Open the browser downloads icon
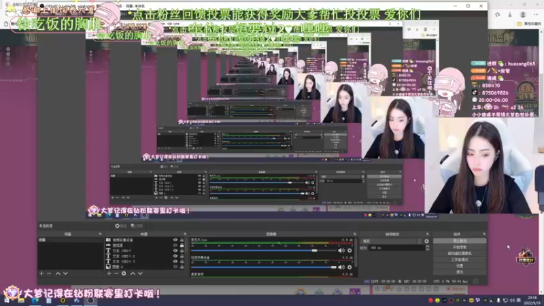Screen dimensions: 544x306 pyautogui.click(x=509, y=14)
